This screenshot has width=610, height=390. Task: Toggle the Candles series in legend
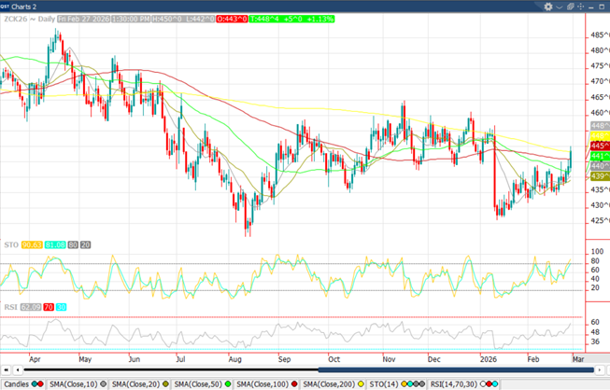[15, 383]
